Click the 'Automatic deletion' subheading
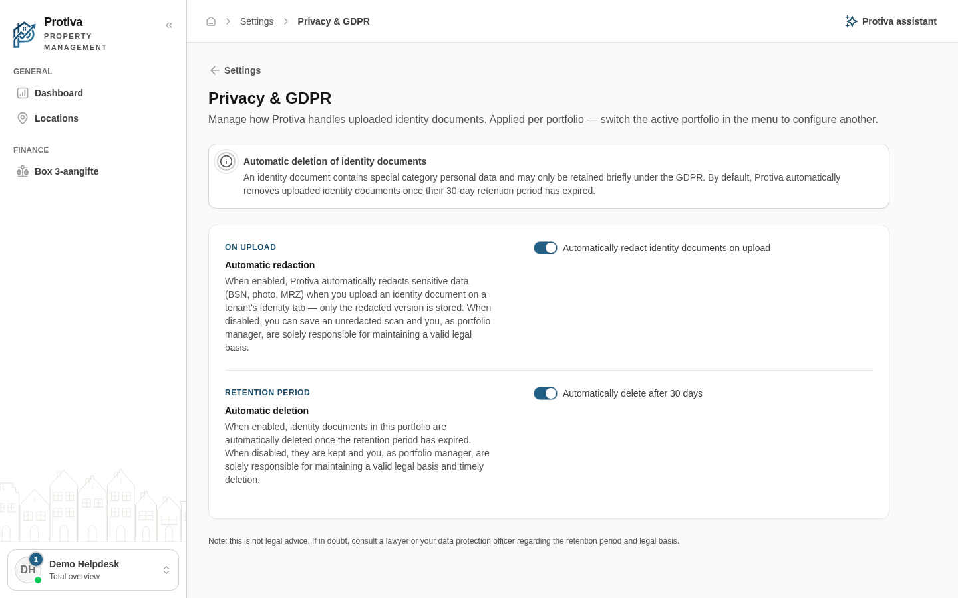The width and height of the screenshot is (958, 598). [x=267, y=411]
